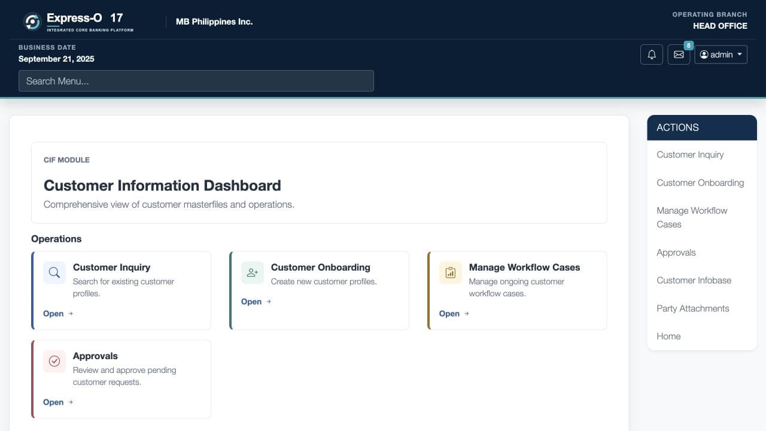
Task: Select Customer Inquiry in Actions panel
Action: [690, 154]
